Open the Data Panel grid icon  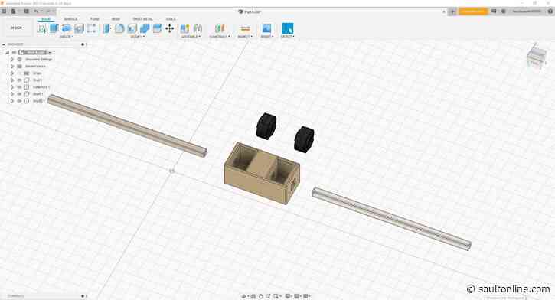click(x=4, y=11)
